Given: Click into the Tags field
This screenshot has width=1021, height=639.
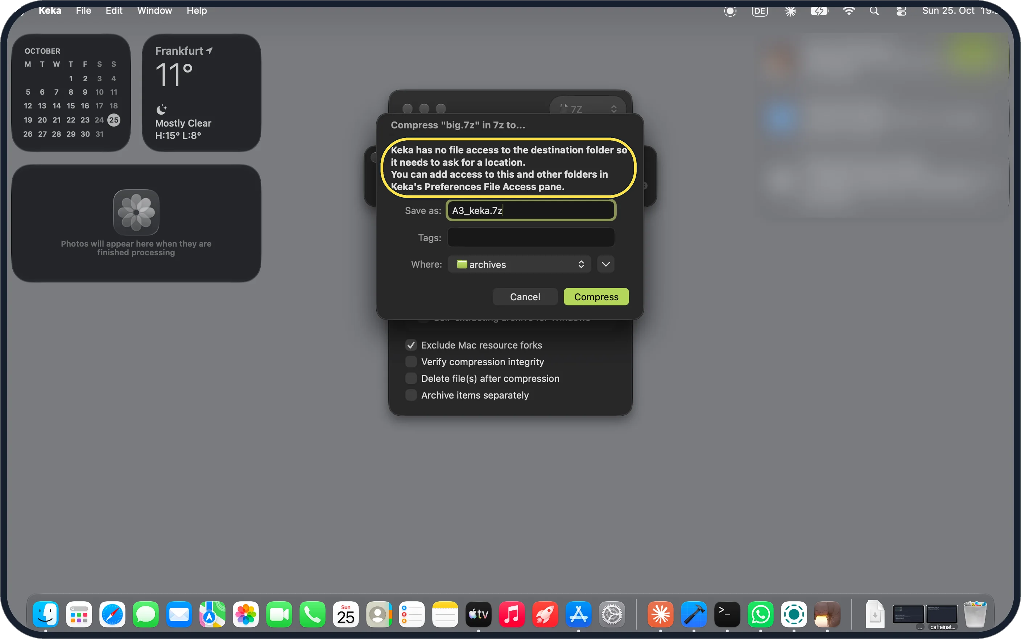Looking at the screenshot, I should [x=531, y=238].
